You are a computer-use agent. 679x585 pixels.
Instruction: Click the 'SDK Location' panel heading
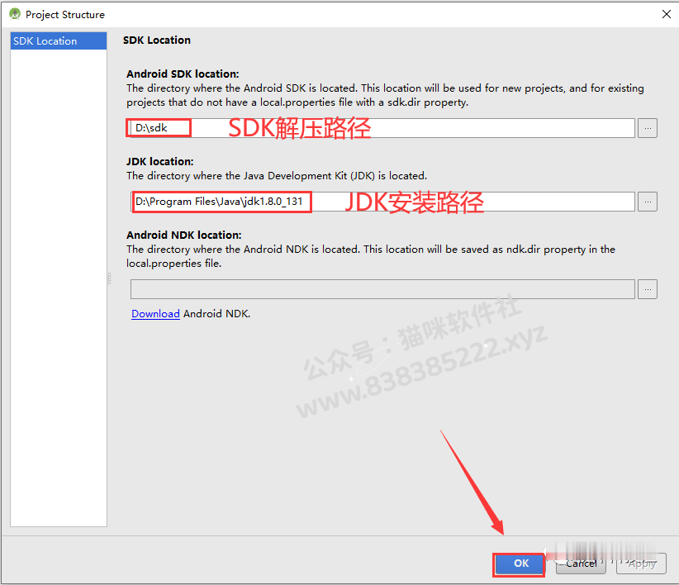tap(157, 40)
